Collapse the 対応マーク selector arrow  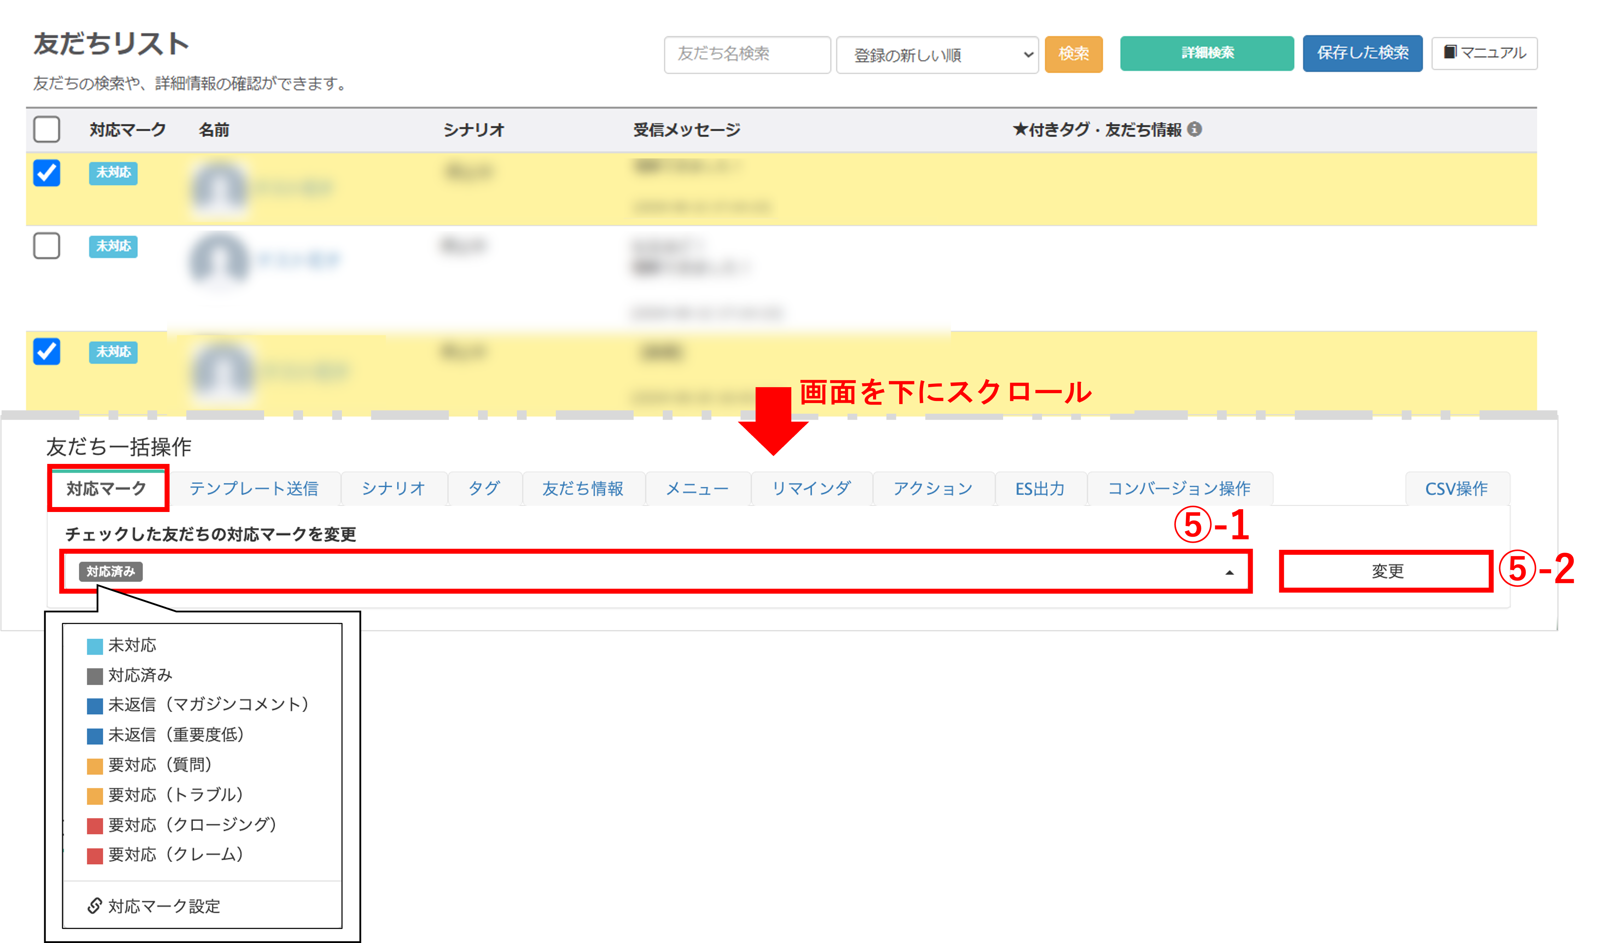1229,572
